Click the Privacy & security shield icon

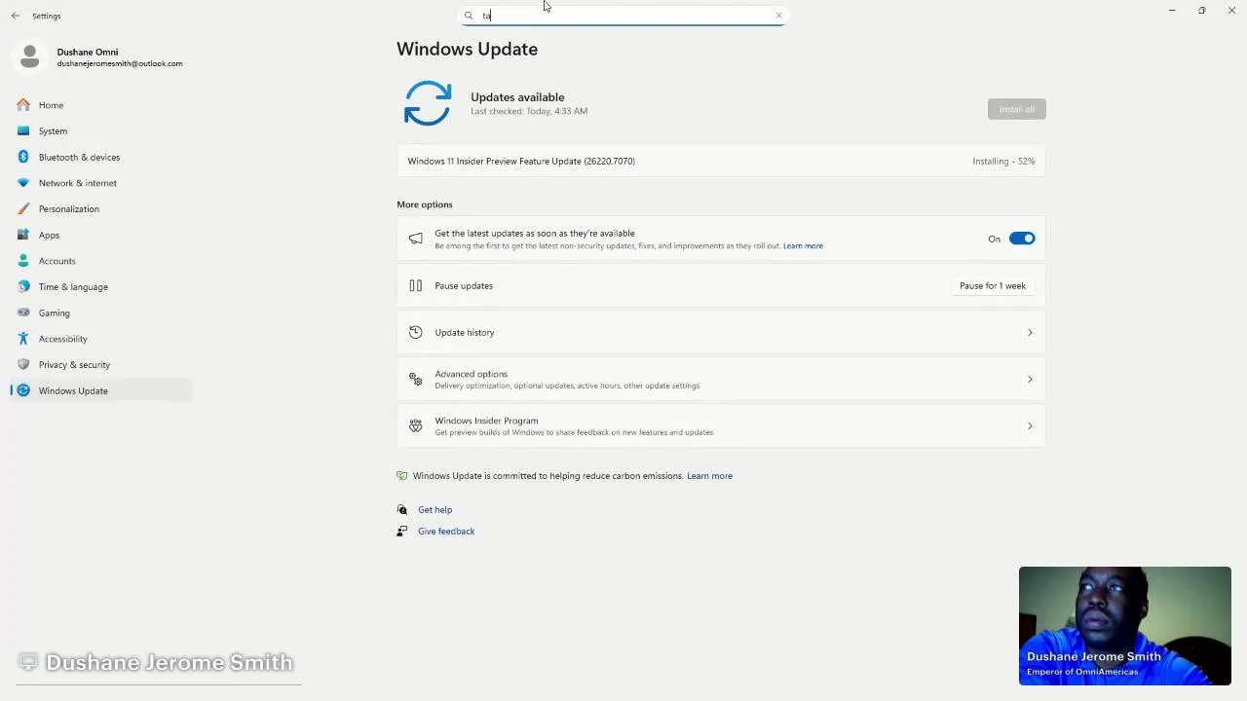[23, 364]
